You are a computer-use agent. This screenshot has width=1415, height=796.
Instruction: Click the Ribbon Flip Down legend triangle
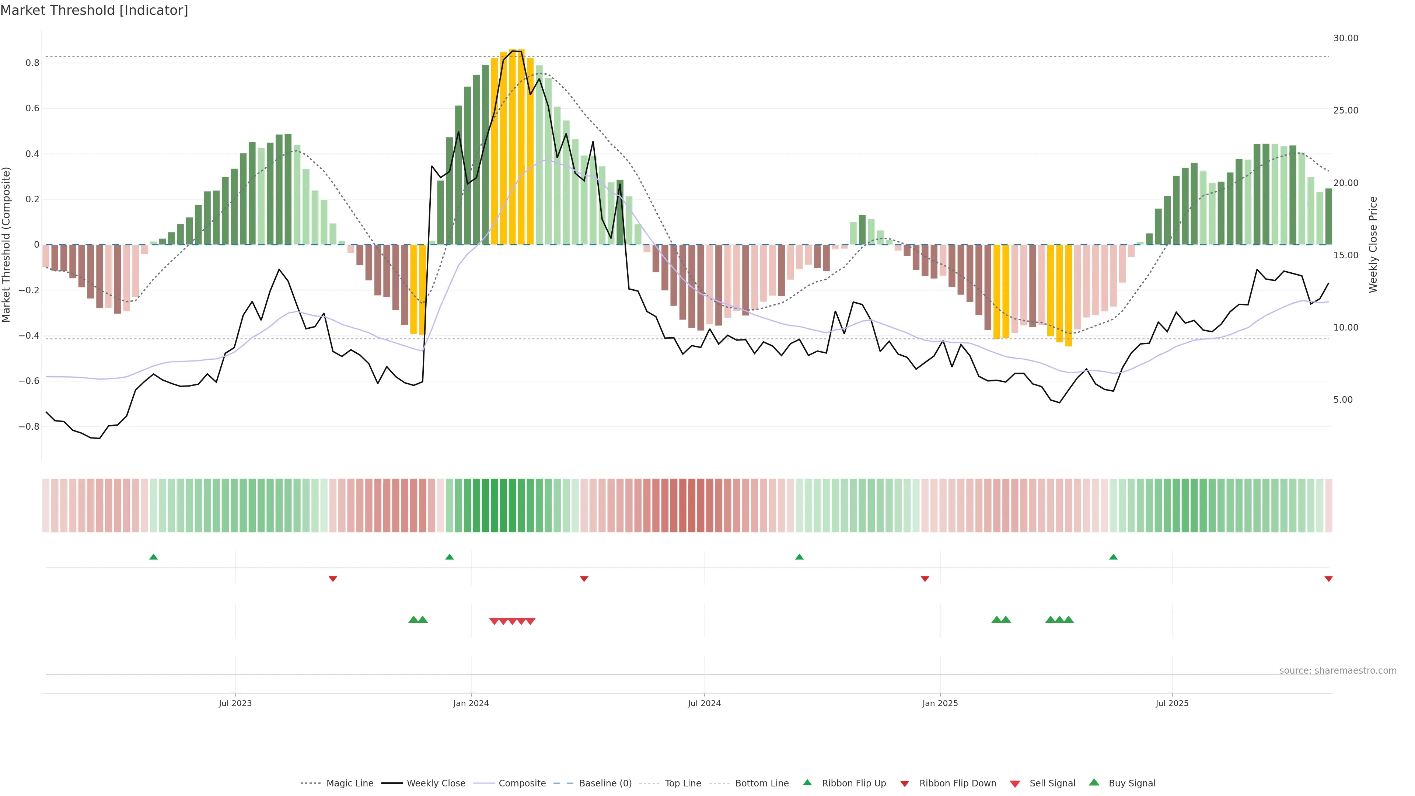[905, 784]
